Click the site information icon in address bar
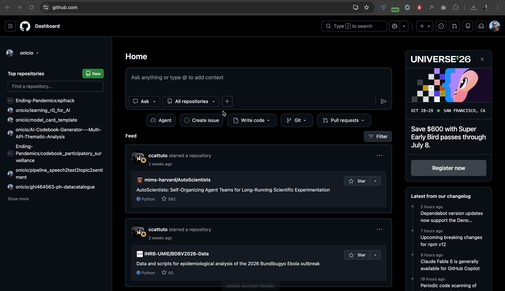Viewport: 505px width, 291px height. pos(46,7)
